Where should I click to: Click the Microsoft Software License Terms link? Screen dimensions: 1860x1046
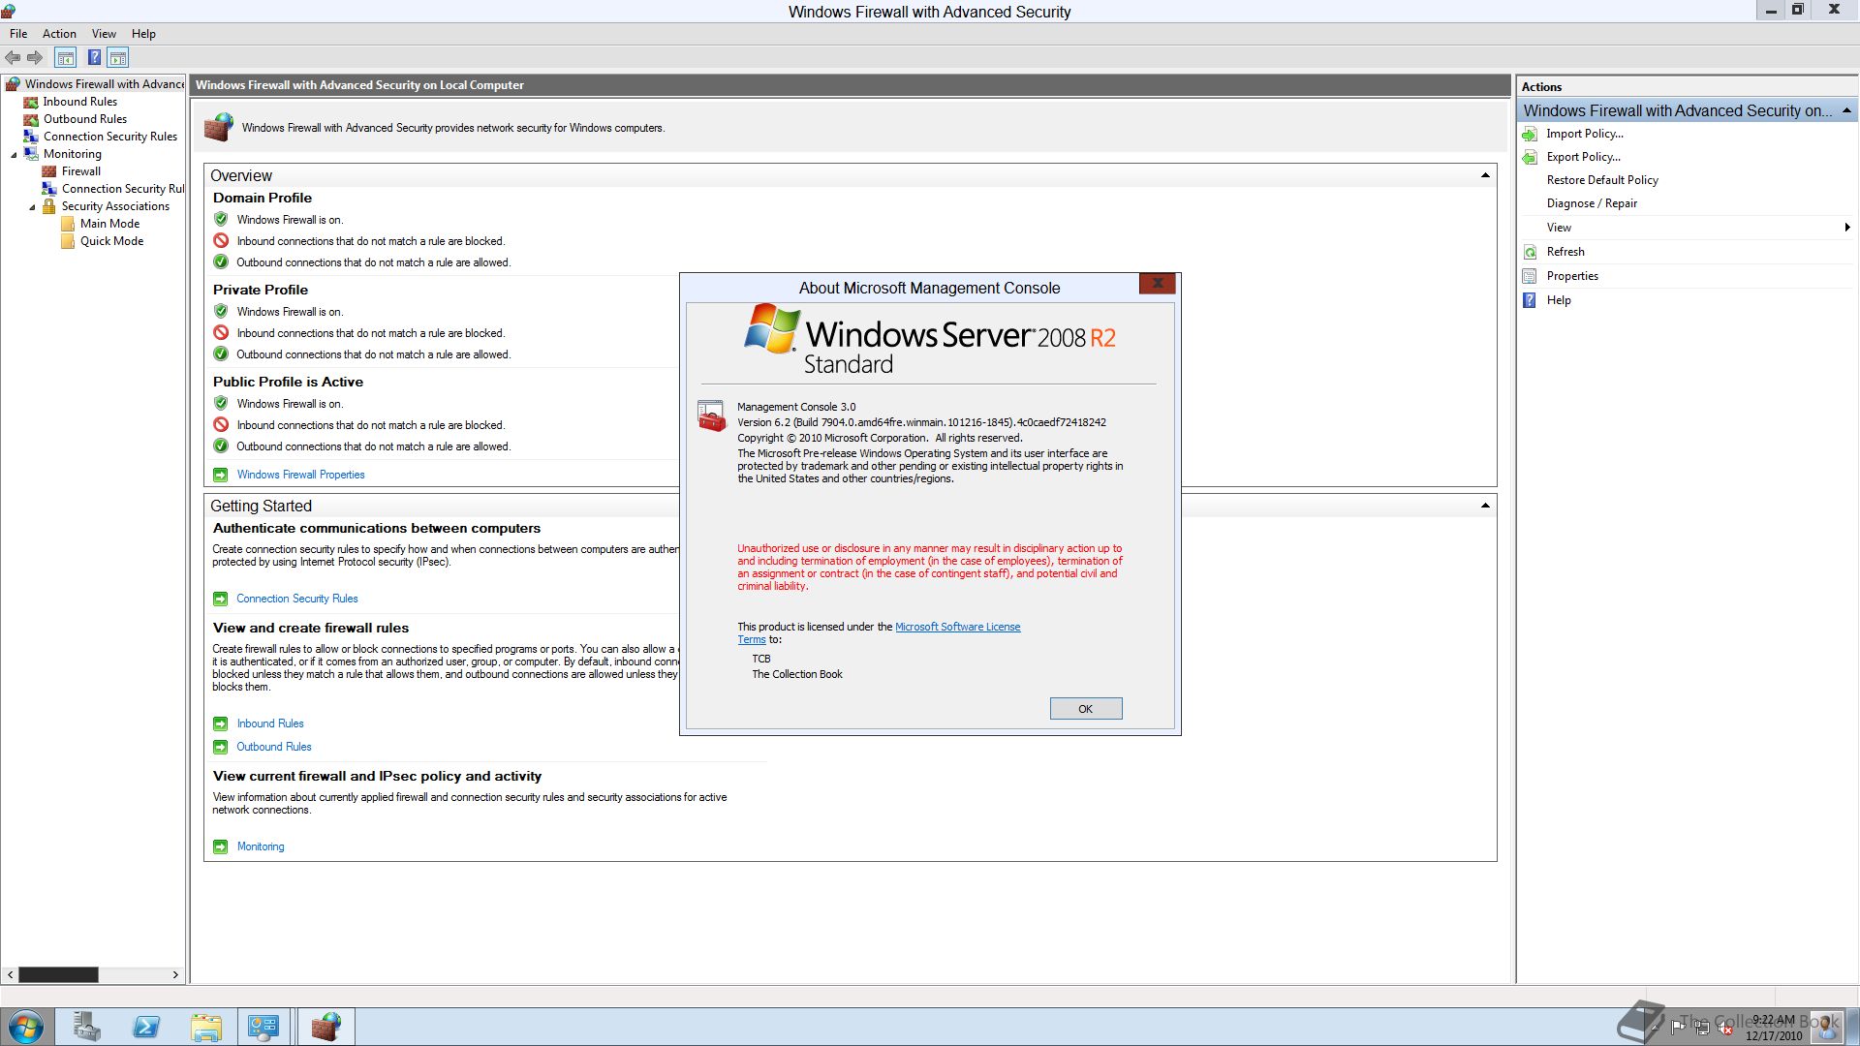pos(957,627)
